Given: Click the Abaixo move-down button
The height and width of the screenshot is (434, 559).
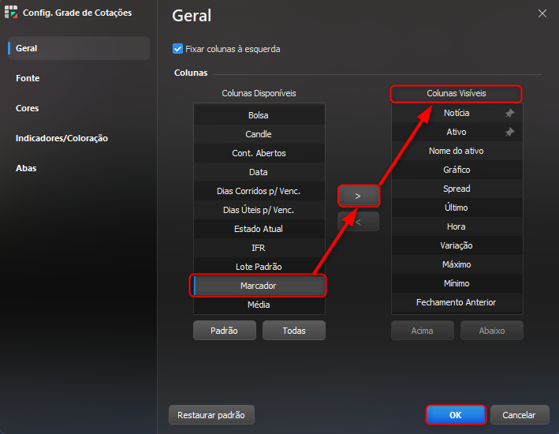Looking at the screenshot, I should (492, 331).
